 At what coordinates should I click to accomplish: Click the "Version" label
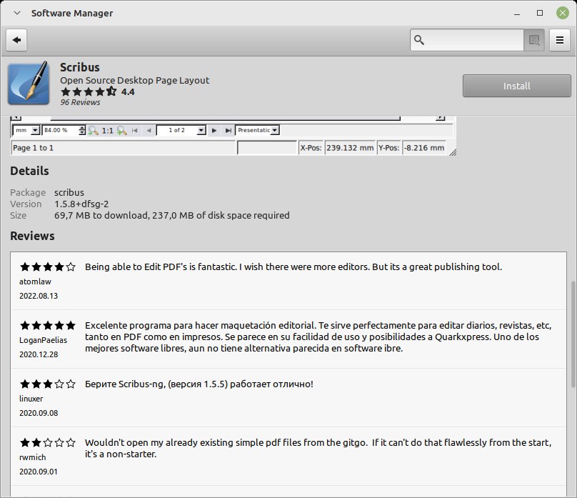26,204
